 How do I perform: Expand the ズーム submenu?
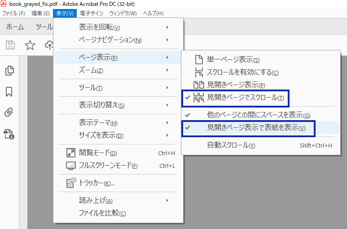coord(119,70)
